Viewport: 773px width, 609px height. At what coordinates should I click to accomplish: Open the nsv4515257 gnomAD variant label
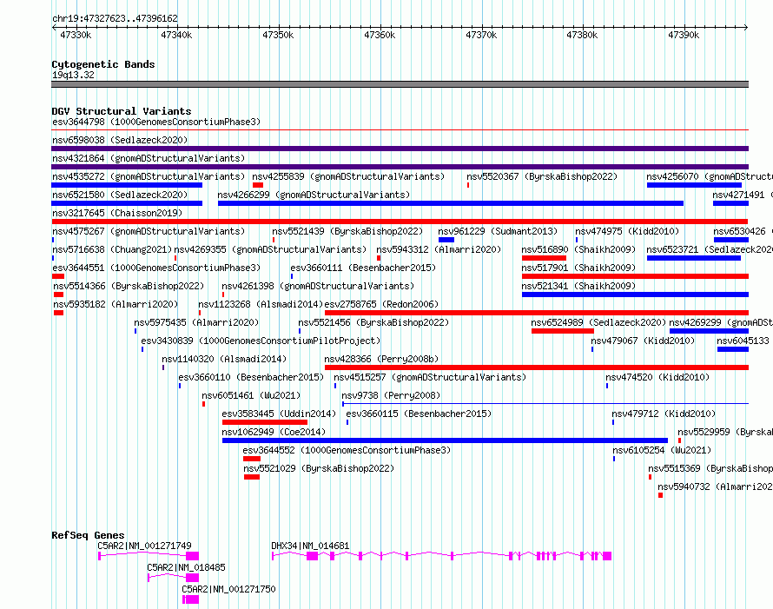coord(431,377)
